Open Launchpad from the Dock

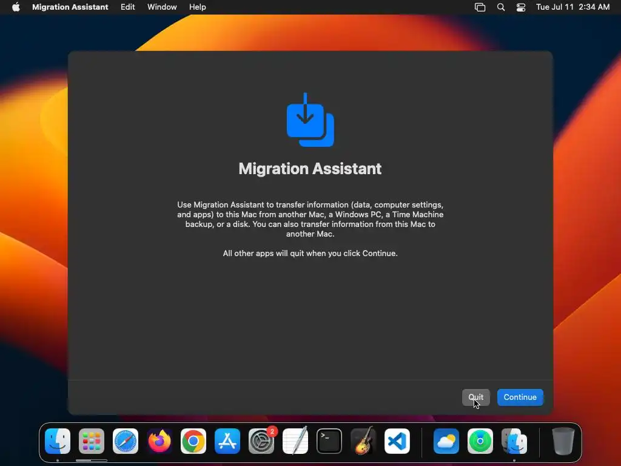tap(92, 441)
